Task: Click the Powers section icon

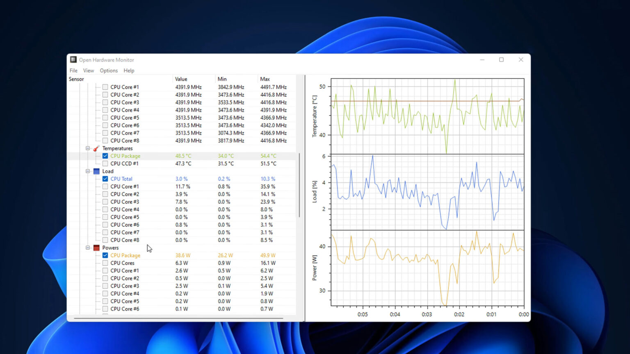Action: tap(96, 247)
